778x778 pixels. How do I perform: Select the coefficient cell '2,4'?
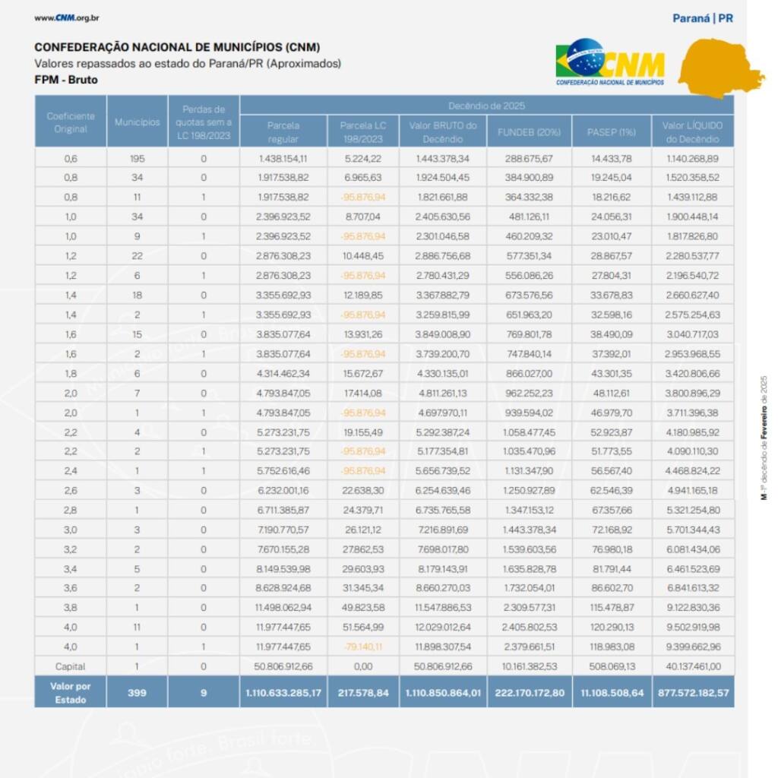click(71, 471)
